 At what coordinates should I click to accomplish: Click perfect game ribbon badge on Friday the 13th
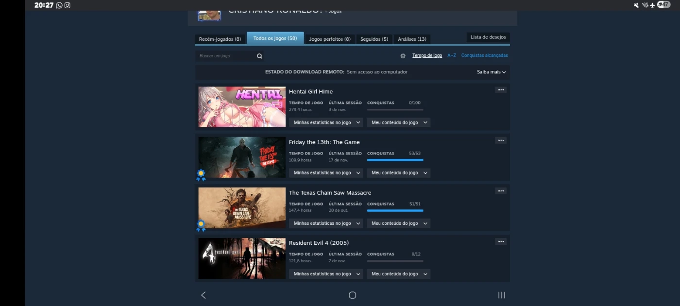(x=201, y=175)
